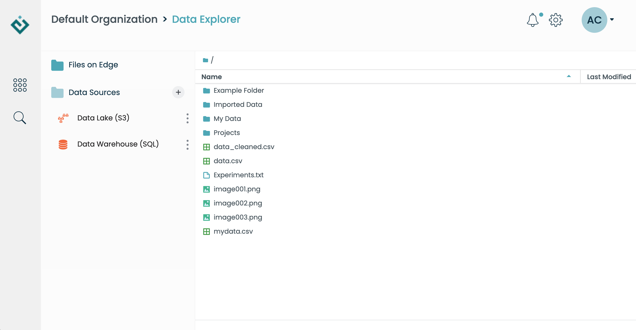
Task: Click the Data Sources folder icon
Action: click(57, 92)
